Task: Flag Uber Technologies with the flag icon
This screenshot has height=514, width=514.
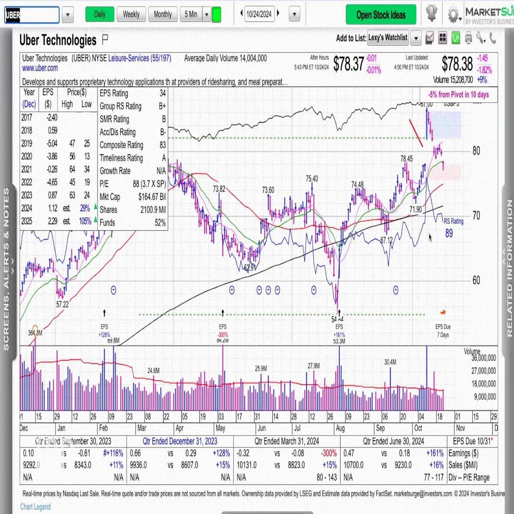Action: pos(105,40)
